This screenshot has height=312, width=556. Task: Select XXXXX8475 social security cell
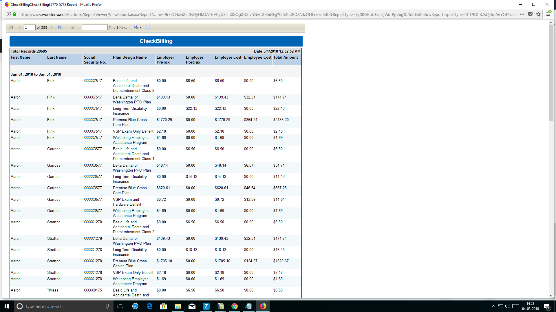pos(93,290)
